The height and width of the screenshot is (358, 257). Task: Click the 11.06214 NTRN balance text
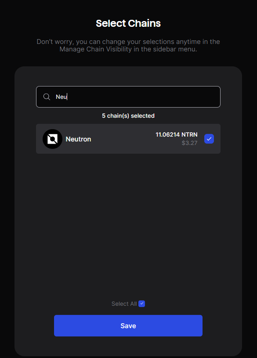pos(176,134)
